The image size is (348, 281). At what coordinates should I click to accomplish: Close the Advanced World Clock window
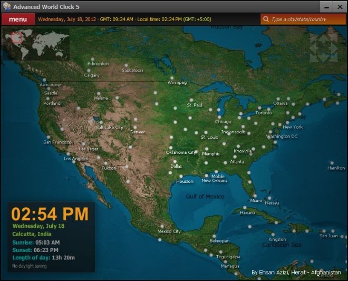tap(340, 7)
